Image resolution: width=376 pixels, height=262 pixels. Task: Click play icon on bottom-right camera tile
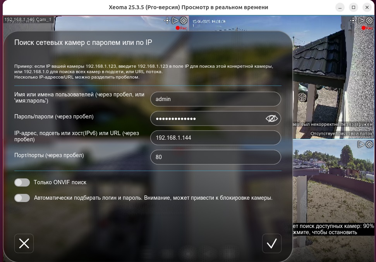coord(361,144)
